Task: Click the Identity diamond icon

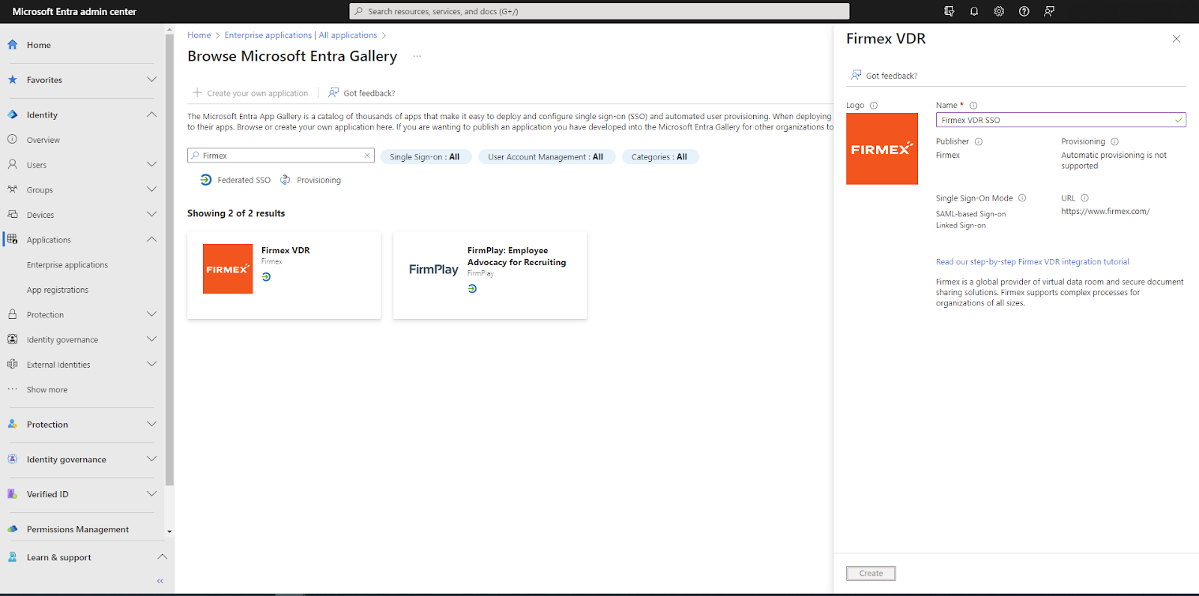Action: pos(13,115)
